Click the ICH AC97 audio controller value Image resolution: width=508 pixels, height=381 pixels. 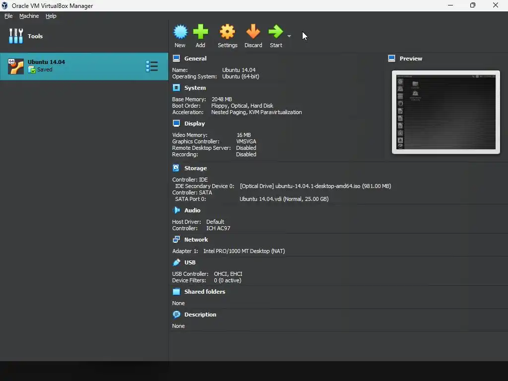[x=218, y=228]
